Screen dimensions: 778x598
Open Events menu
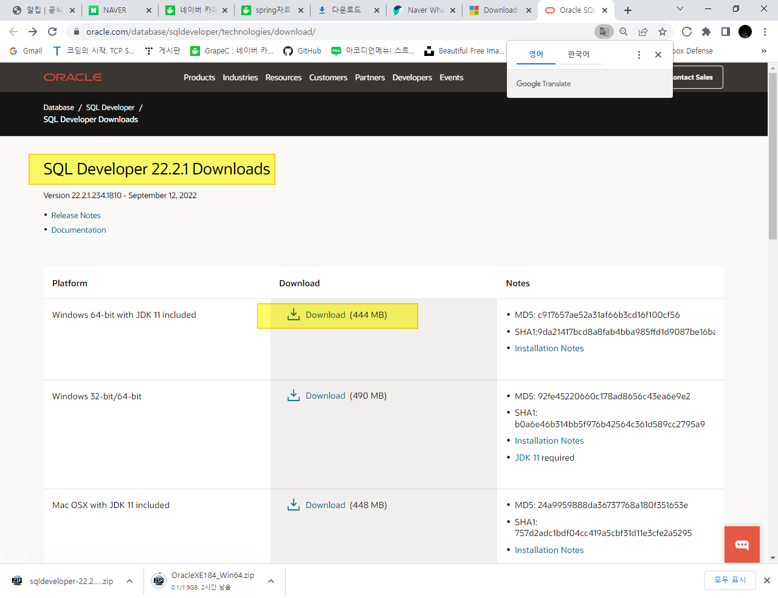click(452, 77)
